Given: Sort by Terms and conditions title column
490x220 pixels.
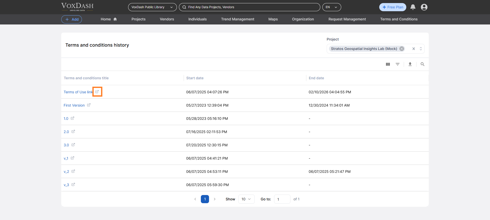Looking at the screenshot, I should point(86,78).
